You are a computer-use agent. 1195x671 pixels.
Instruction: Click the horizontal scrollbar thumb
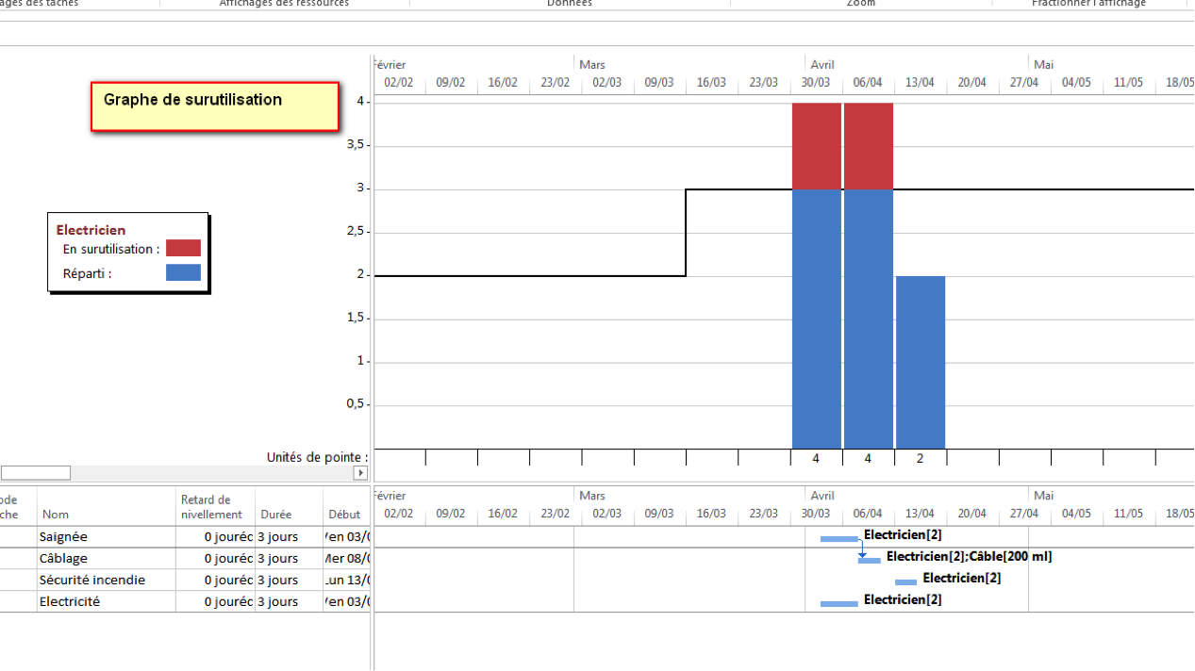click(x=36, y=472)
